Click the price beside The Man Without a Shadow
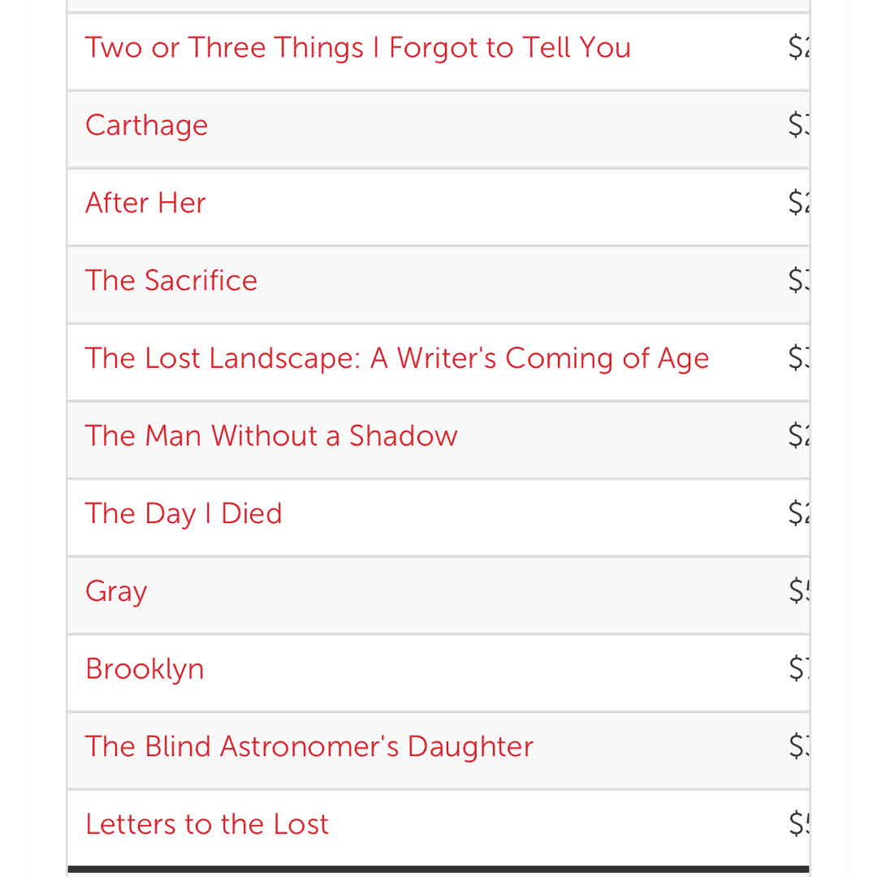The width and height of the screenshot is (877, 877). click(x=798, y=436)
